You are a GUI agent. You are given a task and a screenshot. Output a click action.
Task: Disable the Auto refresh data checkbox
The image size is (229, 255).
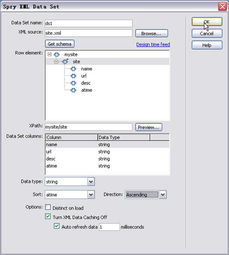pos(56,226)
